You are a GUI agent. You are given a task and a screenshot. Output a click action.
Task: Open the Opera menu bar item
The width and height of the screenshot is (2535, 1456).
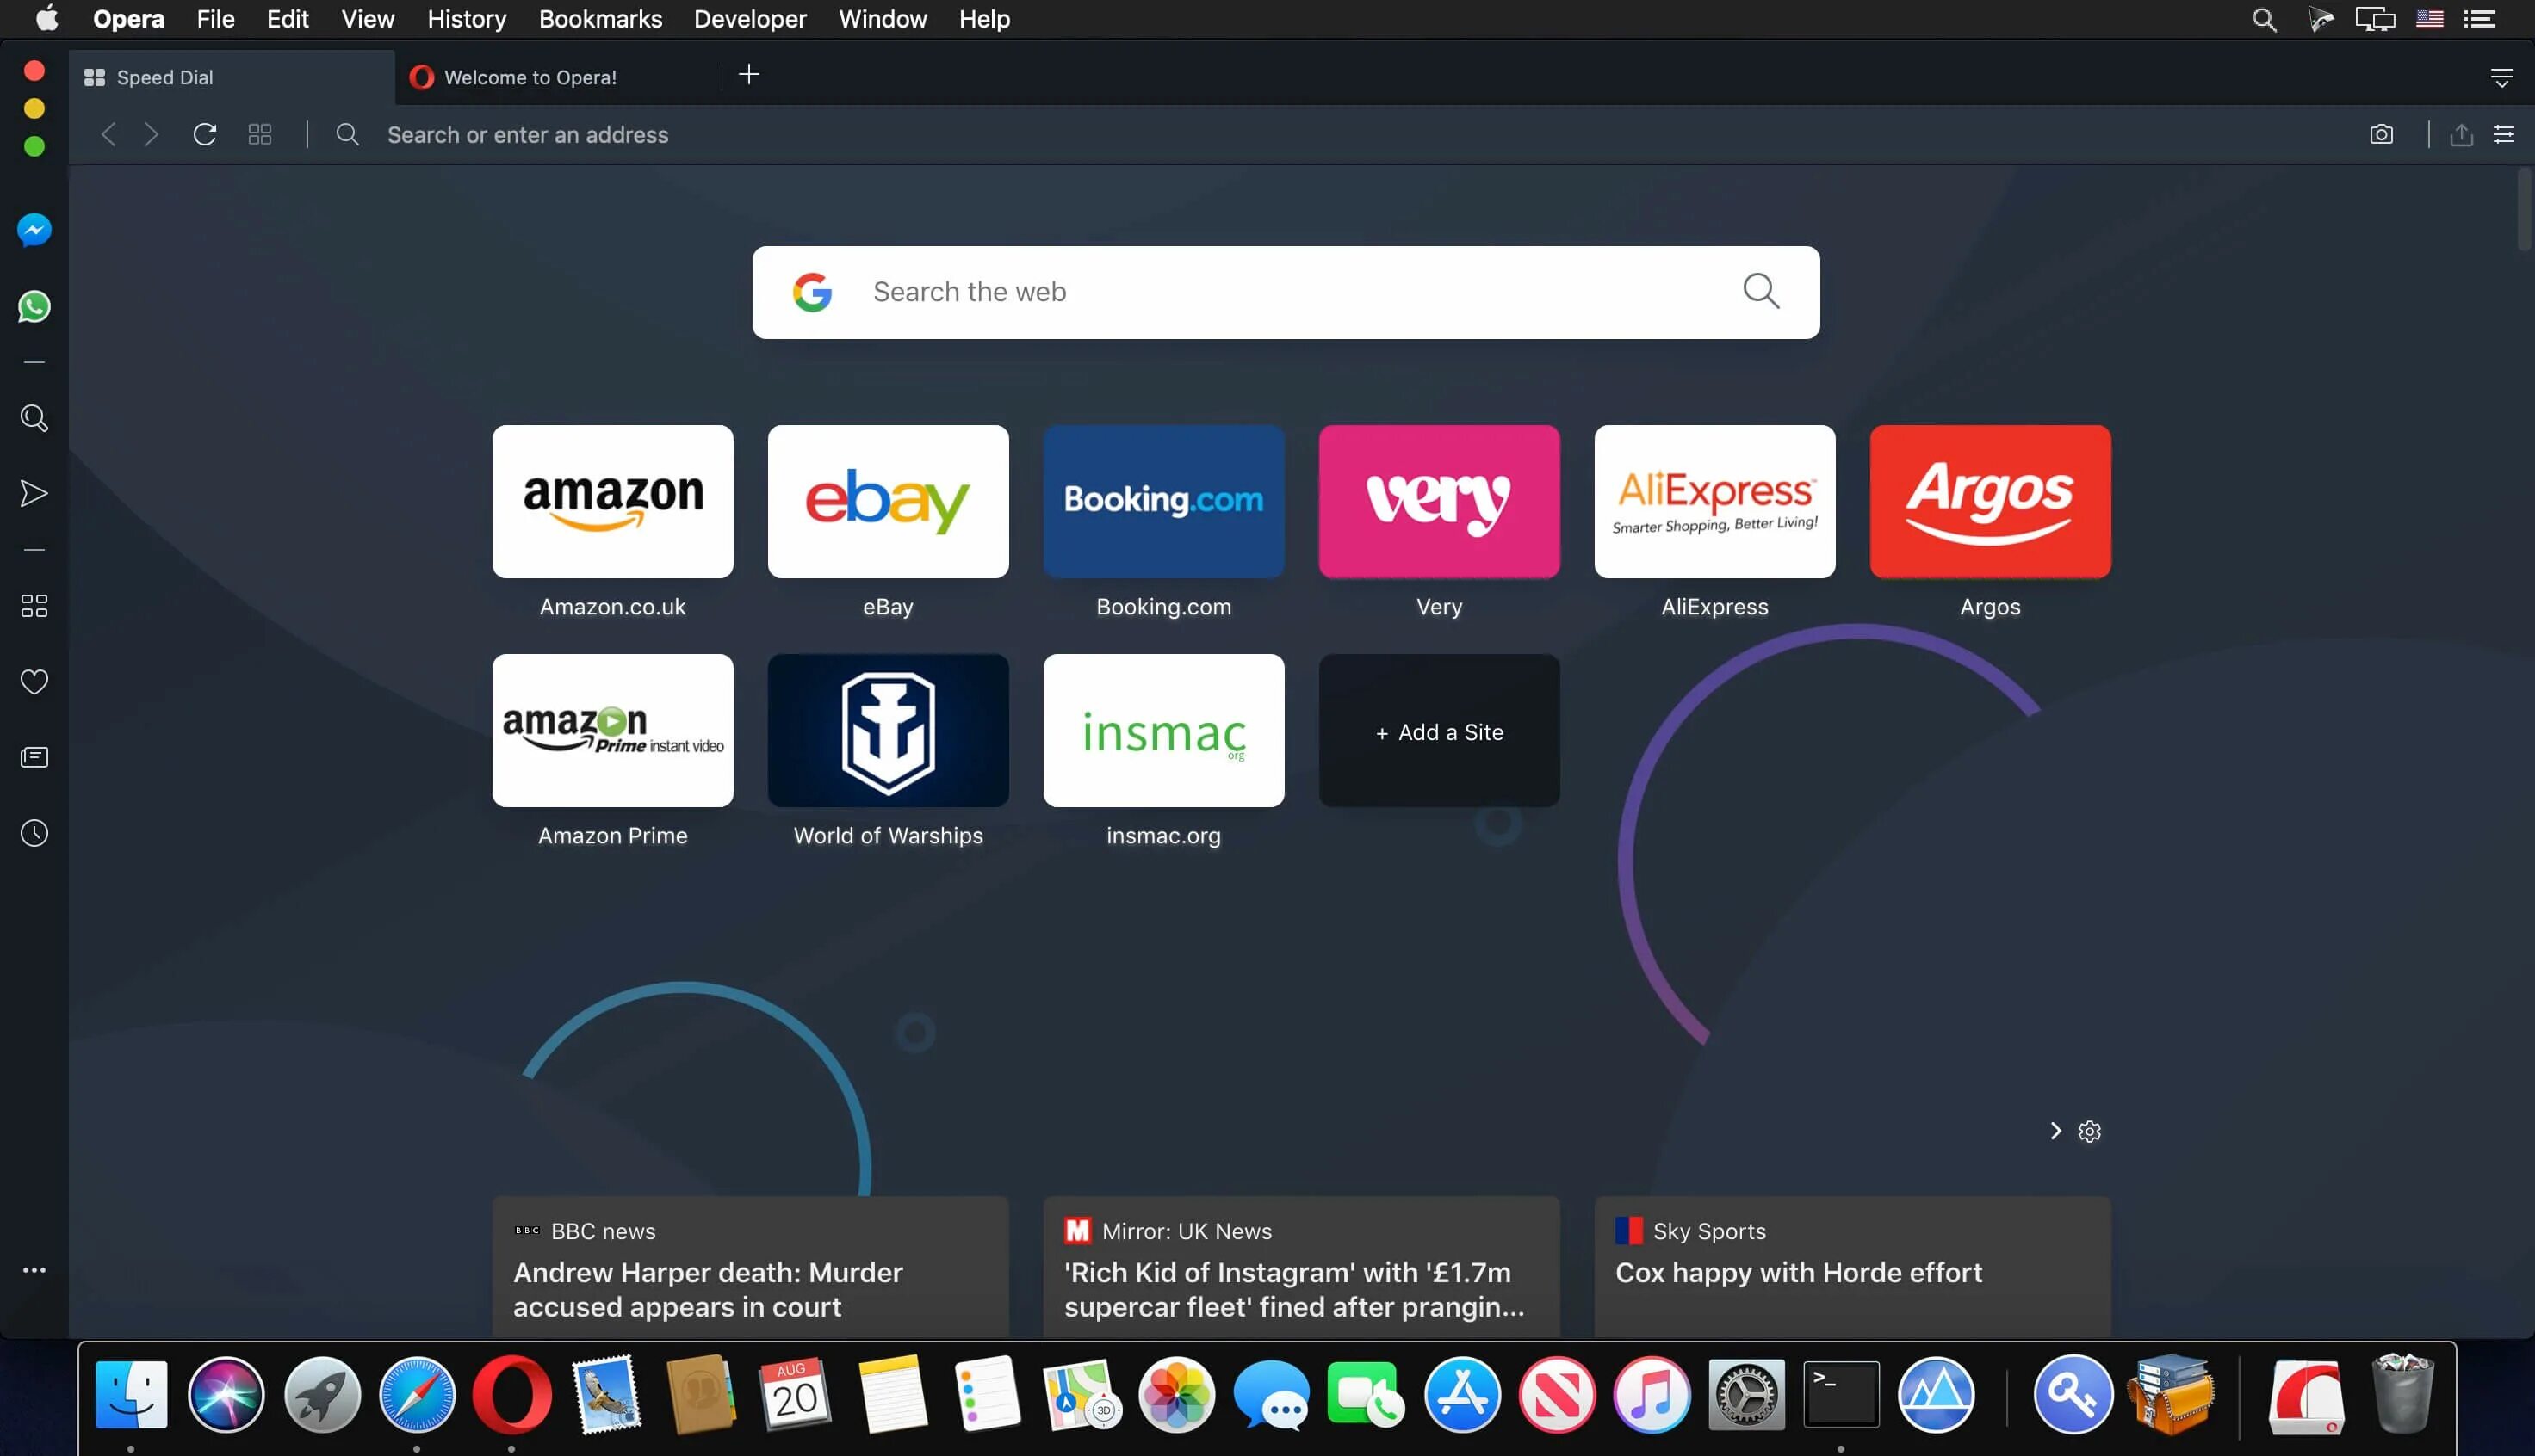pyautogui.click(x=129, y=19)
